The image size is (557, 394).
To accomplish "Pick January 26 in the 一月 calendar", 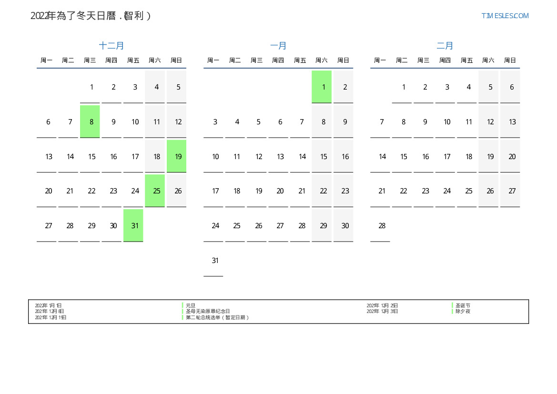I will pos(257,226).
